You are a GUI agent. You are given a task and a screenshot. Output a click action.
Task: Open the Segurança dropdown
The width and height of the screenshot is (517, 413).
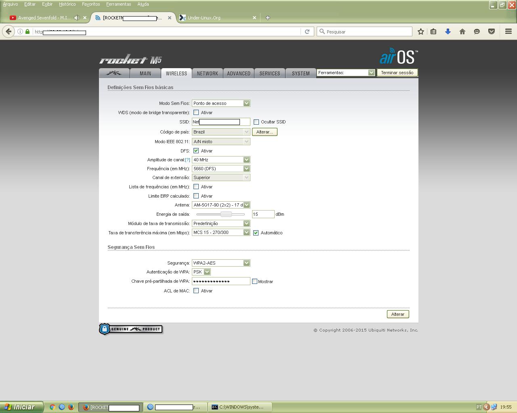221,263
